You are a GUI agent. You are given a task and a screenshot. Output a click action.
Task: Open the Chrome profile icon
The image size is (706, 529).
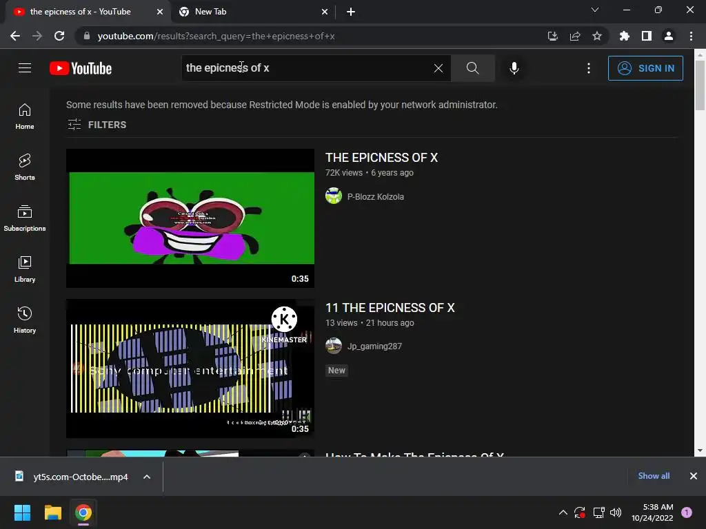click(669, 36)
